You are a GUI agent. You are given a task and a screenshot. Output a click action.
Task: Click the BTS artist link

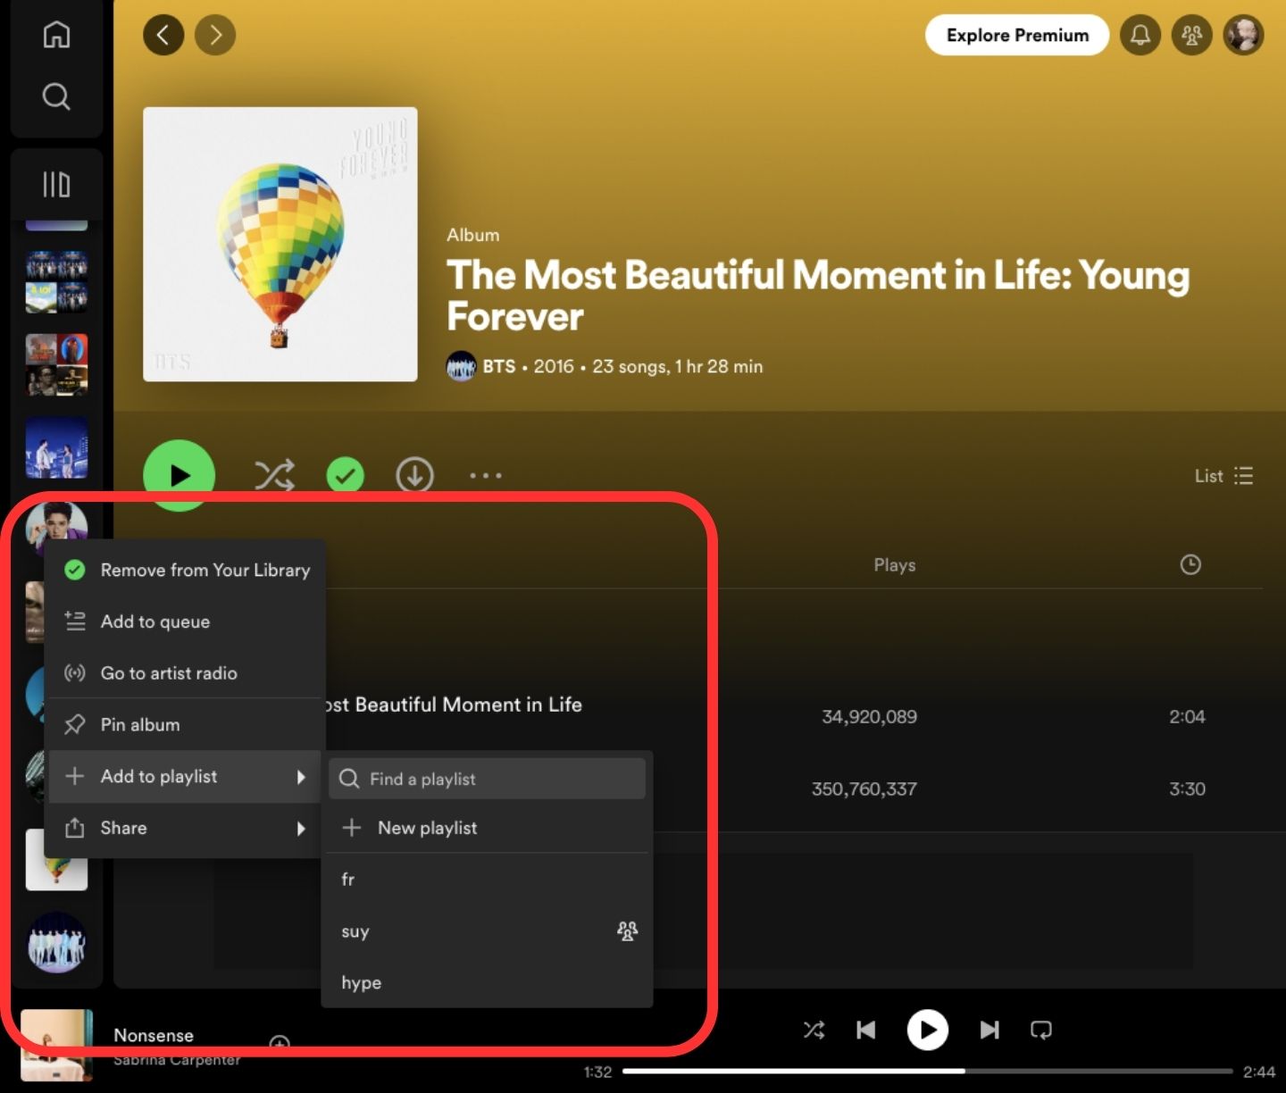pyautogui.click(x=498, y=366)
